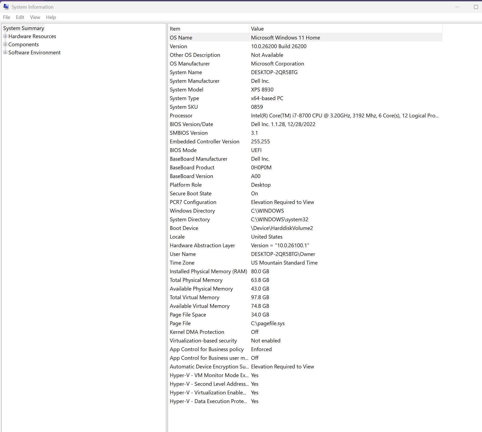This screenshot has height=432, width=482.
Task: Select the Hardware Resources tree label
Action: 32,36
